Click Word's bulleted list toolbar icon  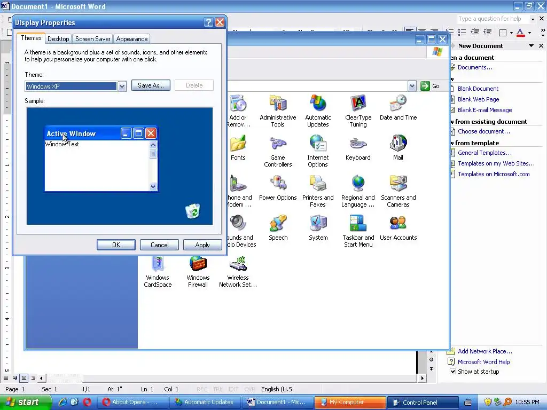pos(462,33)
